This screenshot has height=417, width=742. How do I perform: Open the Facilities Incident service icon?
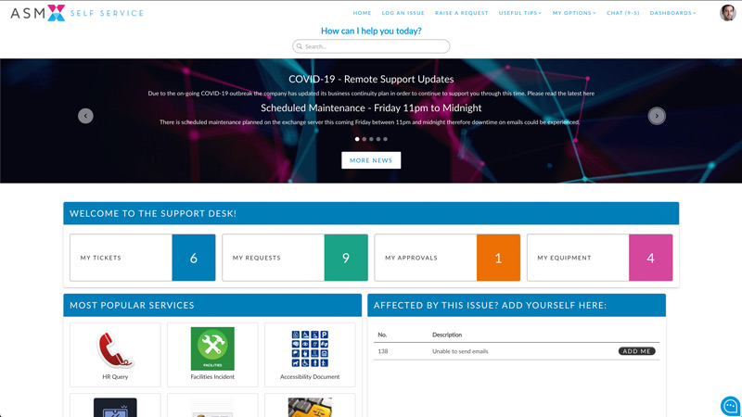[x=212, y=349]
